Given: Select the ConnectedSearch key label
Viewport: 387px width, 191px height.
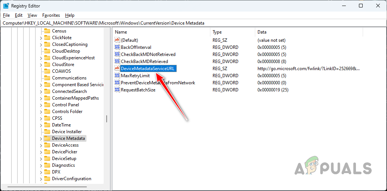Looking at the screenshot, I should tap(69, 91).
